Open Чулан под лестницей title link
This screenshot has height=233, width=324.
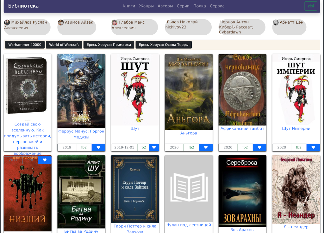click(x=189, y=225)
